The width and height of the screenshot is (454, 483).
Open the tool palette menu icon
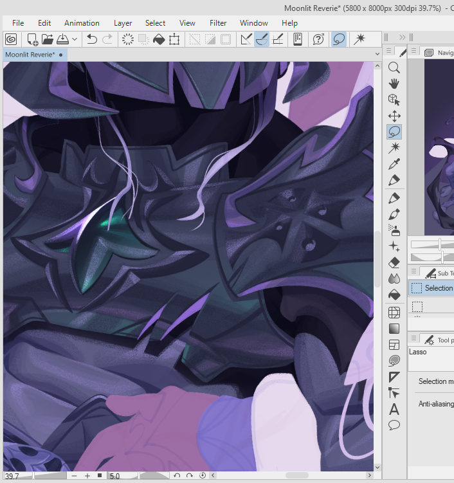[388, 51]
